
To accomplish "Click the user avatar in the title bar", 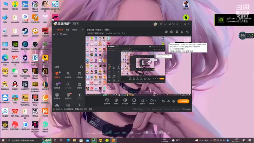I will (x=155, y=24).
